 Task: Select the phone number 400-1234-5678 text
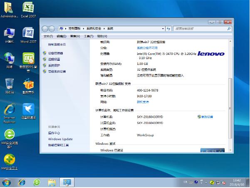click(x=148, y=90)
